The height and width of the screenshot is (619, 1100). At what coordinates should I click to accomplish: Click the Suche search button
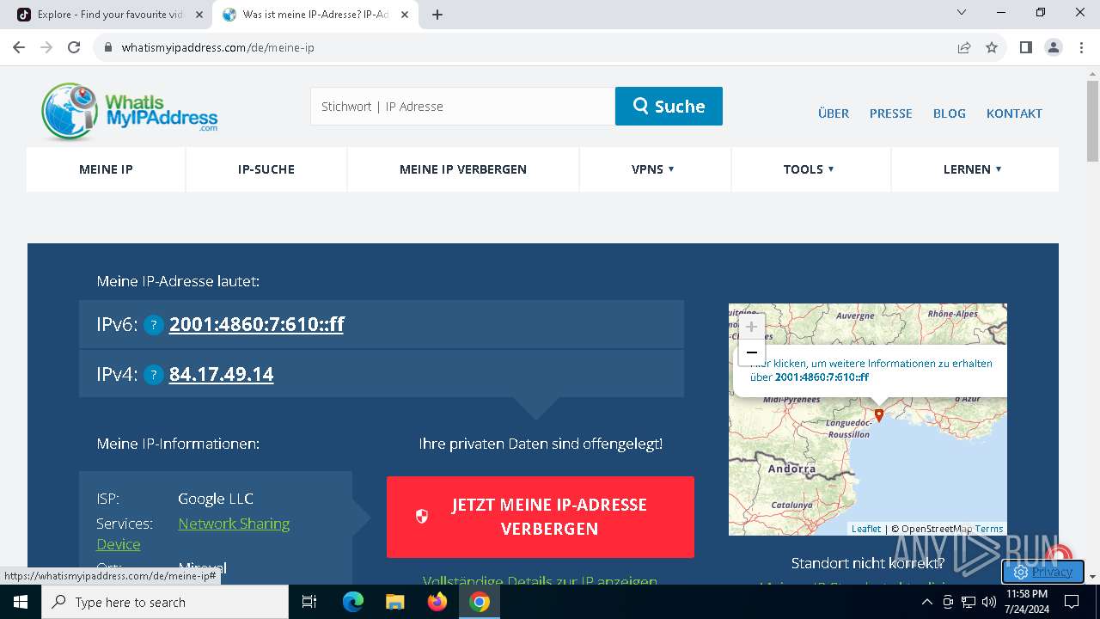coord(669,106)
